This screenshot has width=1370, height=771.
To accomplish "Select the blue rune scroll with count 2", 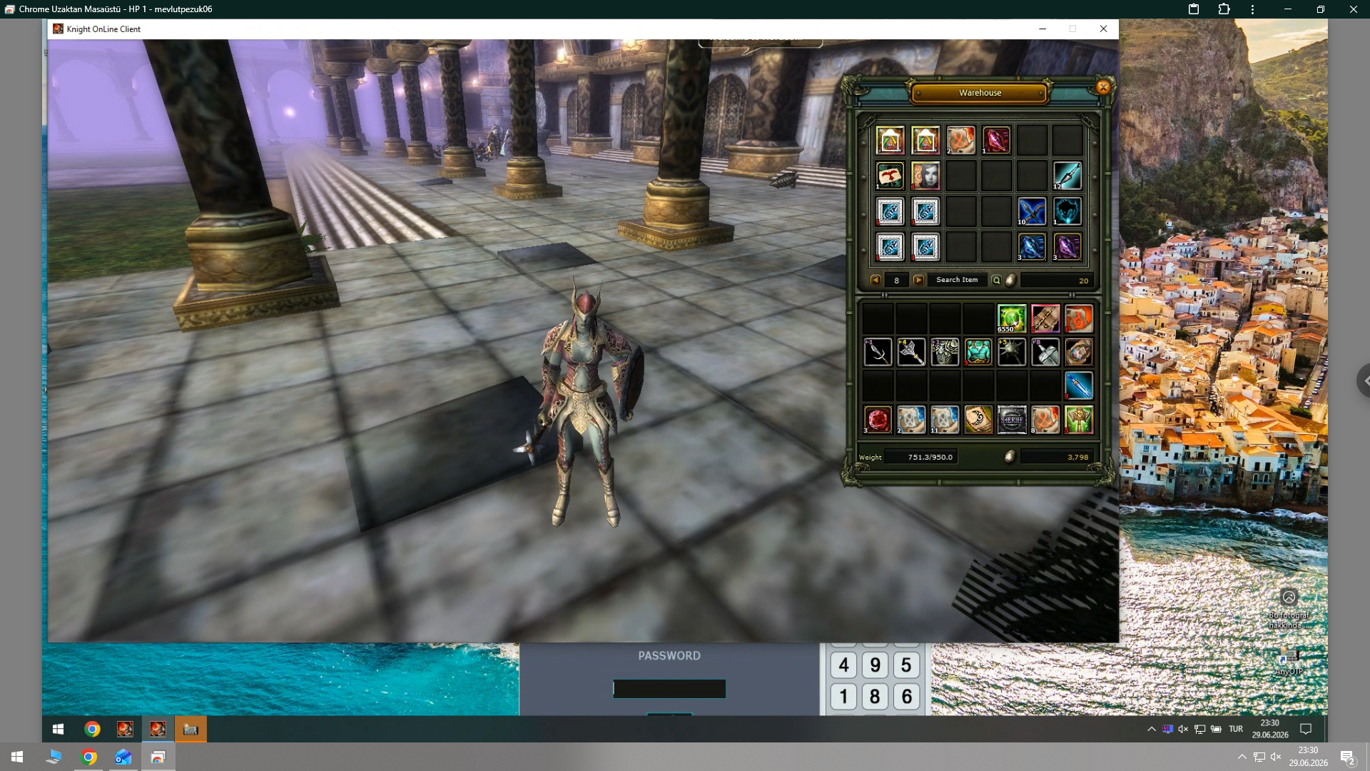I will (x=911, y=420).
